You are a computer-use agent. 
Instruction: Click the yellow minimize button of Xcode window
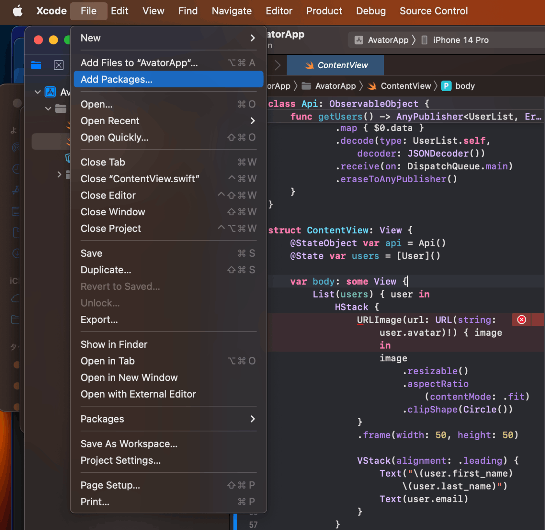click(53, 40)
